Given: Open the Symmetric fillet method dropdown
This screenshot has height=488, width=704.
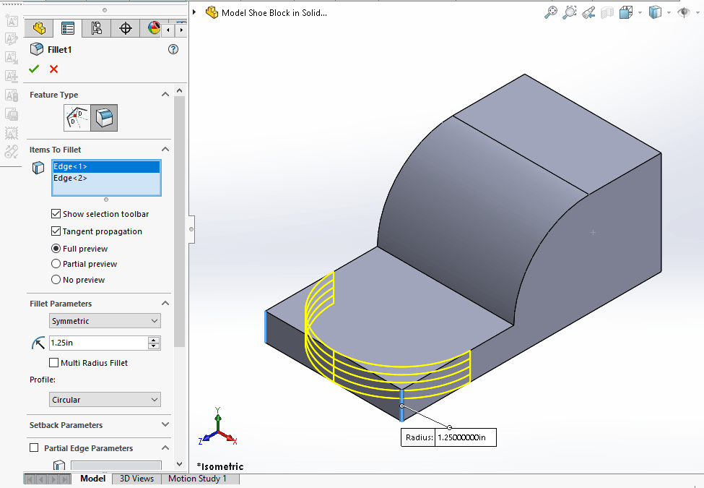Looking at the screenshot, I should [x=105, y=321].
